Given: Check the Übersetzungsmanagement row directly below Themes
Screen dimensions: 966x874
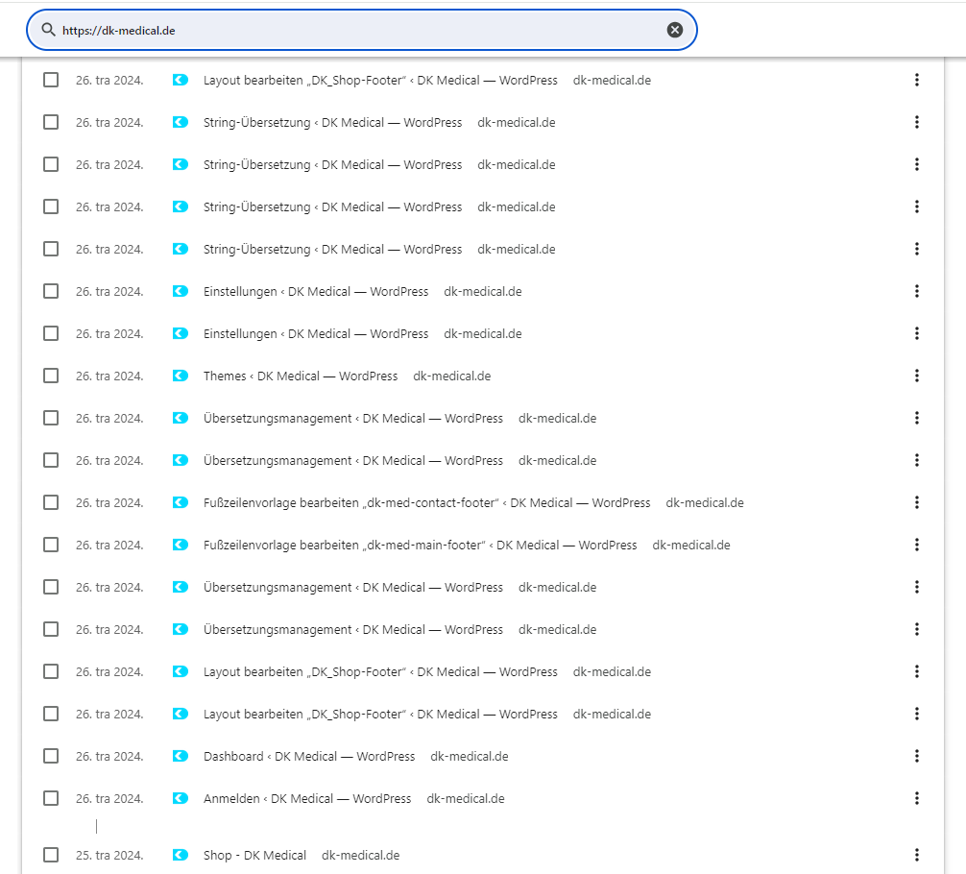Looking at the screenshot, I should tap(51, 418).
